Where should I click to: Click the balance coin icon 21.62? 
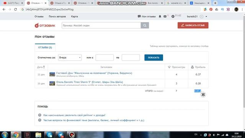173,16
